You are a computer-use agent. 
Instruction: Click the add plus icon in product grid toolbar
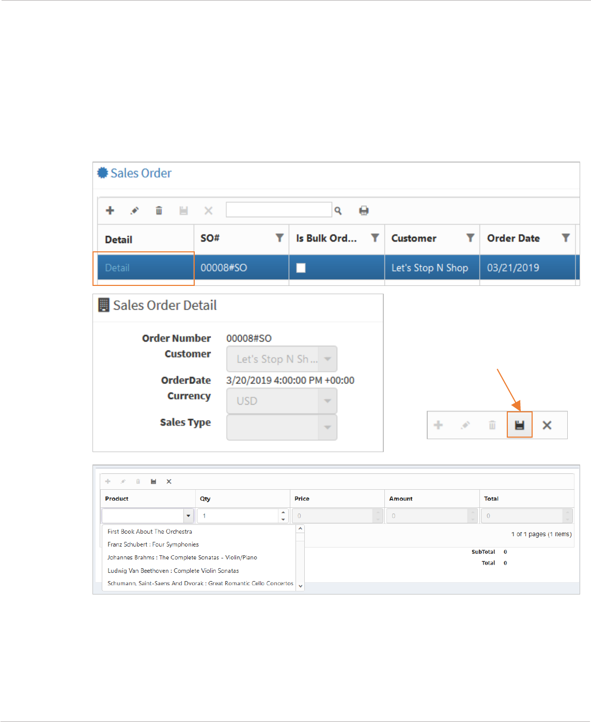point(108,482)
